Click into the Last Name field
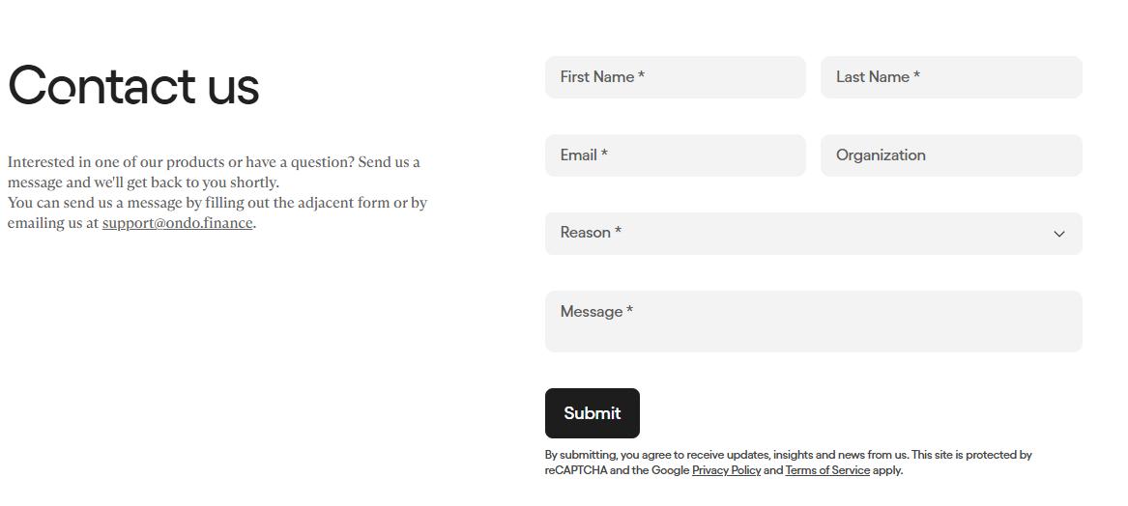The image size is (1128, 506). [x=951, y=77]
